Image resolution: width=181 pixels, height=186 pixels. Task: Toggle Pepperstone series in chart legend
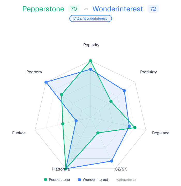pyautogui.click(x=59, y=180)
